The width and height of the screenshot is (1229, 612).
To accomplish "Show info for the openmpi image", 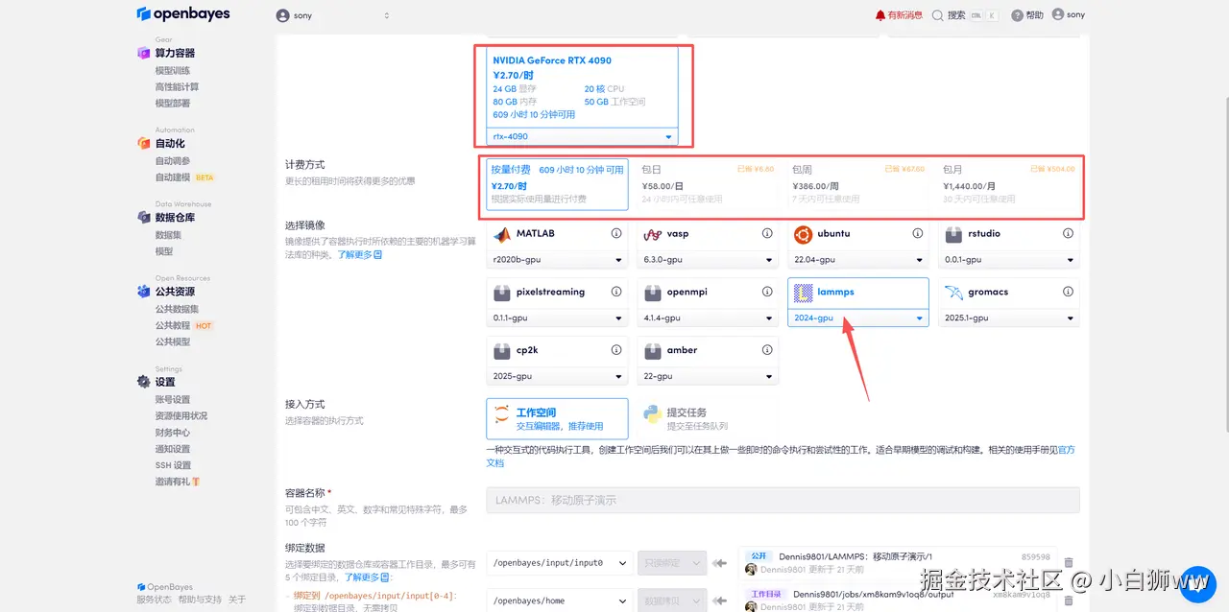I will tap(767, 292).
